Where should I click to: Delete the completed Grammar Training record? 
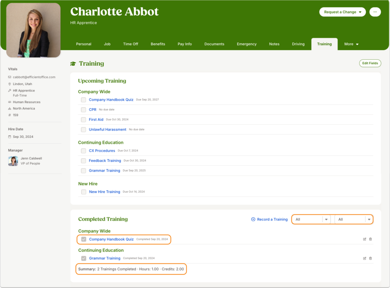pyautogui.click(x=370, y=258)
